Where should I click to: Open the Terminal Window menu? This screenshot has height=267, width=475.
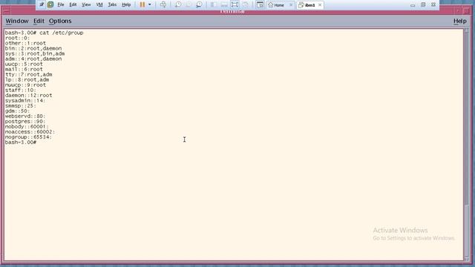point(17,21)
